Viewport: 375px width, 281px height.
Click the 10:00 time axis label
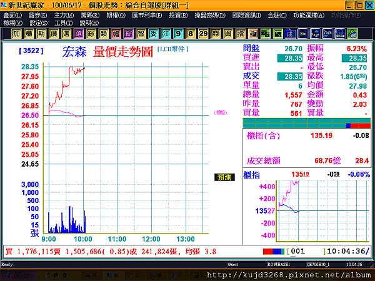tap(83, 239)
